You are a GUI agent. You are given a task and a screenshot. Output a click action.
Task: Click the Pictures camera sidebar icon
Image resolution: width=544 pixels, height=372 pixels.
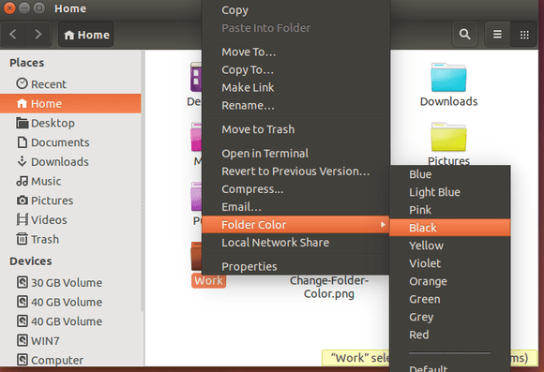[x=23, y=200]
